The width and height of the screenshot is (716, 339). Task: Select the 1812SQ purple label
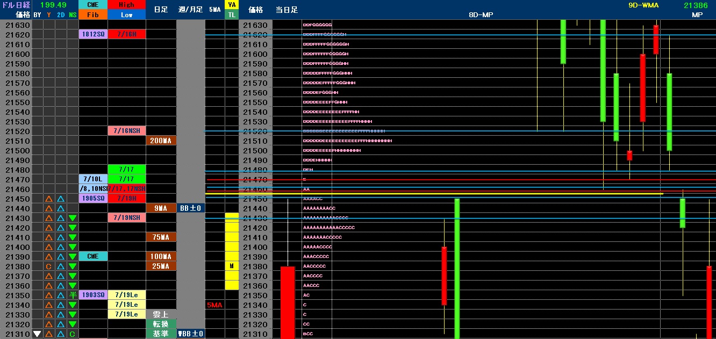(x=92, y=34)
